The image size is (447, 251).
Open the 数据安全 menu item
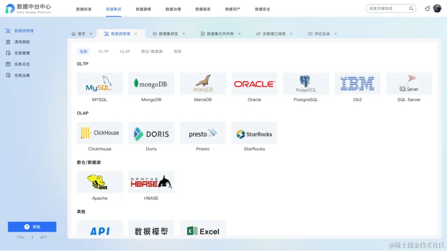(262, 9)
